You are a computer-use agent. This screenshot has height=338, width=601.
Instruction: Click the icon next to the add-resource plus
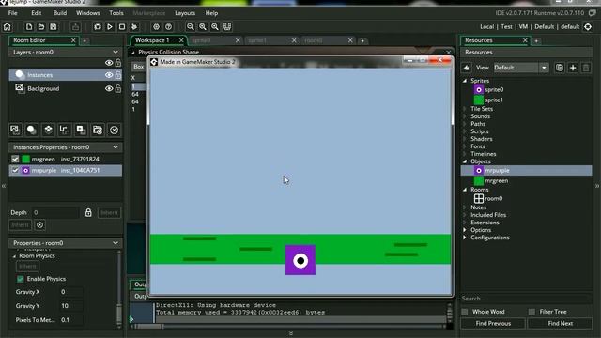point(560,68)
